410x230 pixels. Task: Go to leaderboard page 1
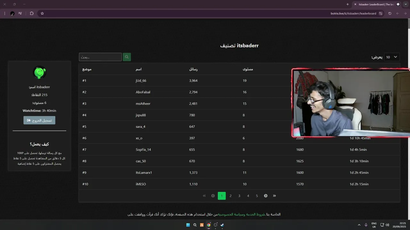click(x=222, y=196)
